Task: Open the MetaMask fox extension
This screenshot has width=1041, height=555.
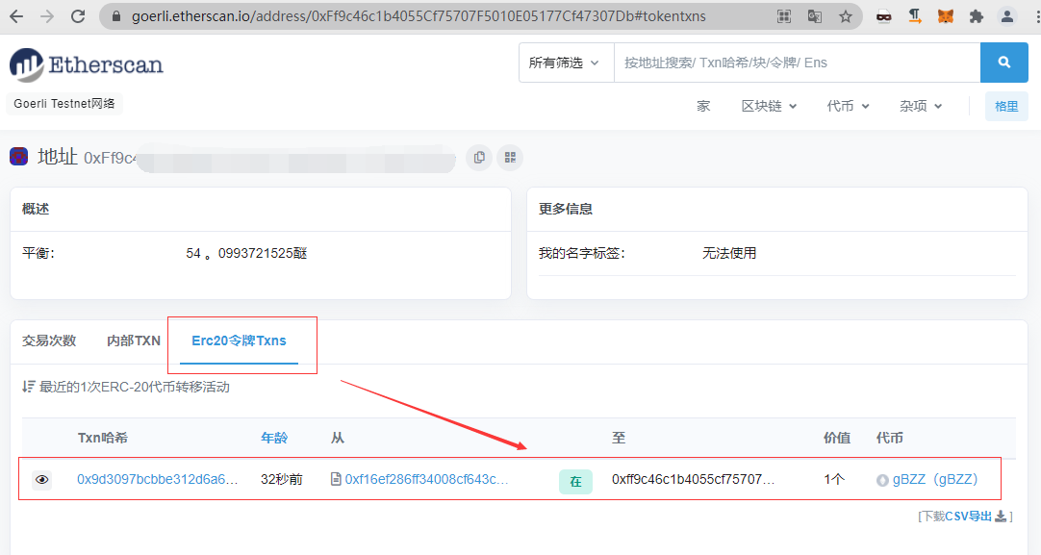Action: pos(946,16)
